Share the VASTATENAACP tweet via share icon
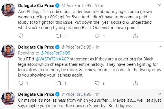Viewport: 164px width, 109px height. (135, 83)
